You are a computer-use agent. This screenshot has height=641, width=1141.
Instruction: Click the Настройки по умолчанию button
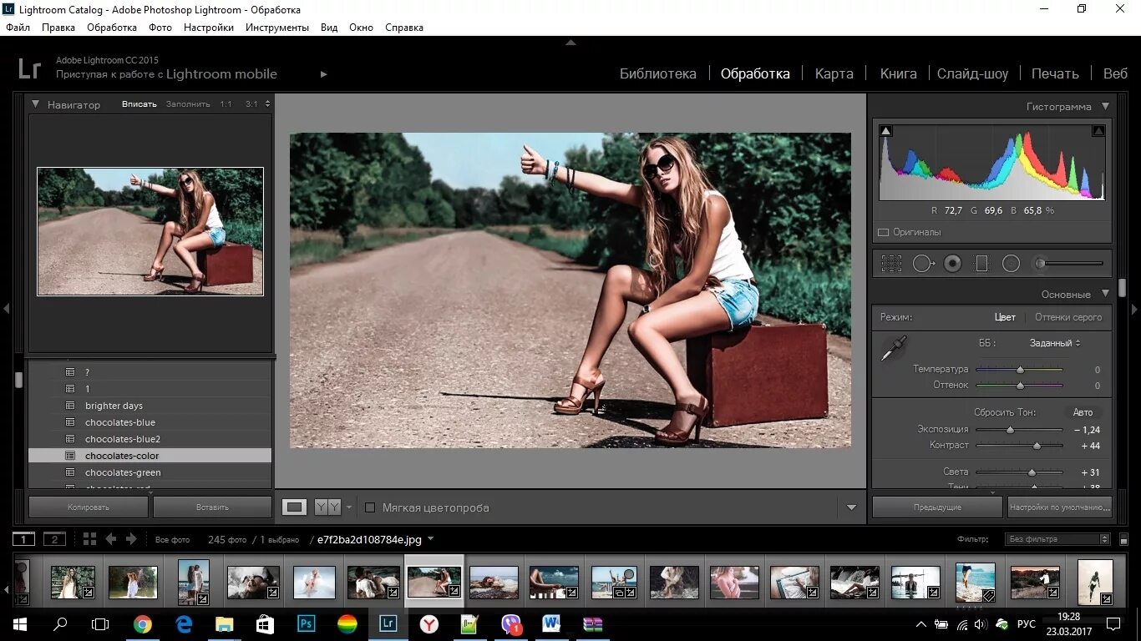click(1059, 507)
